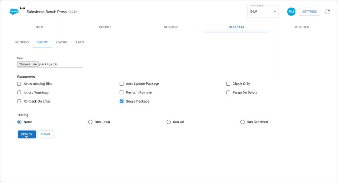
Task: Select the Run All testing option
Action: coord(169,122)
